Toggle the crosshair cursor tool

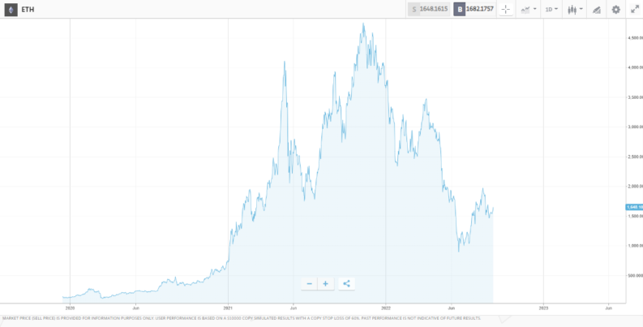tap(505, 10)
